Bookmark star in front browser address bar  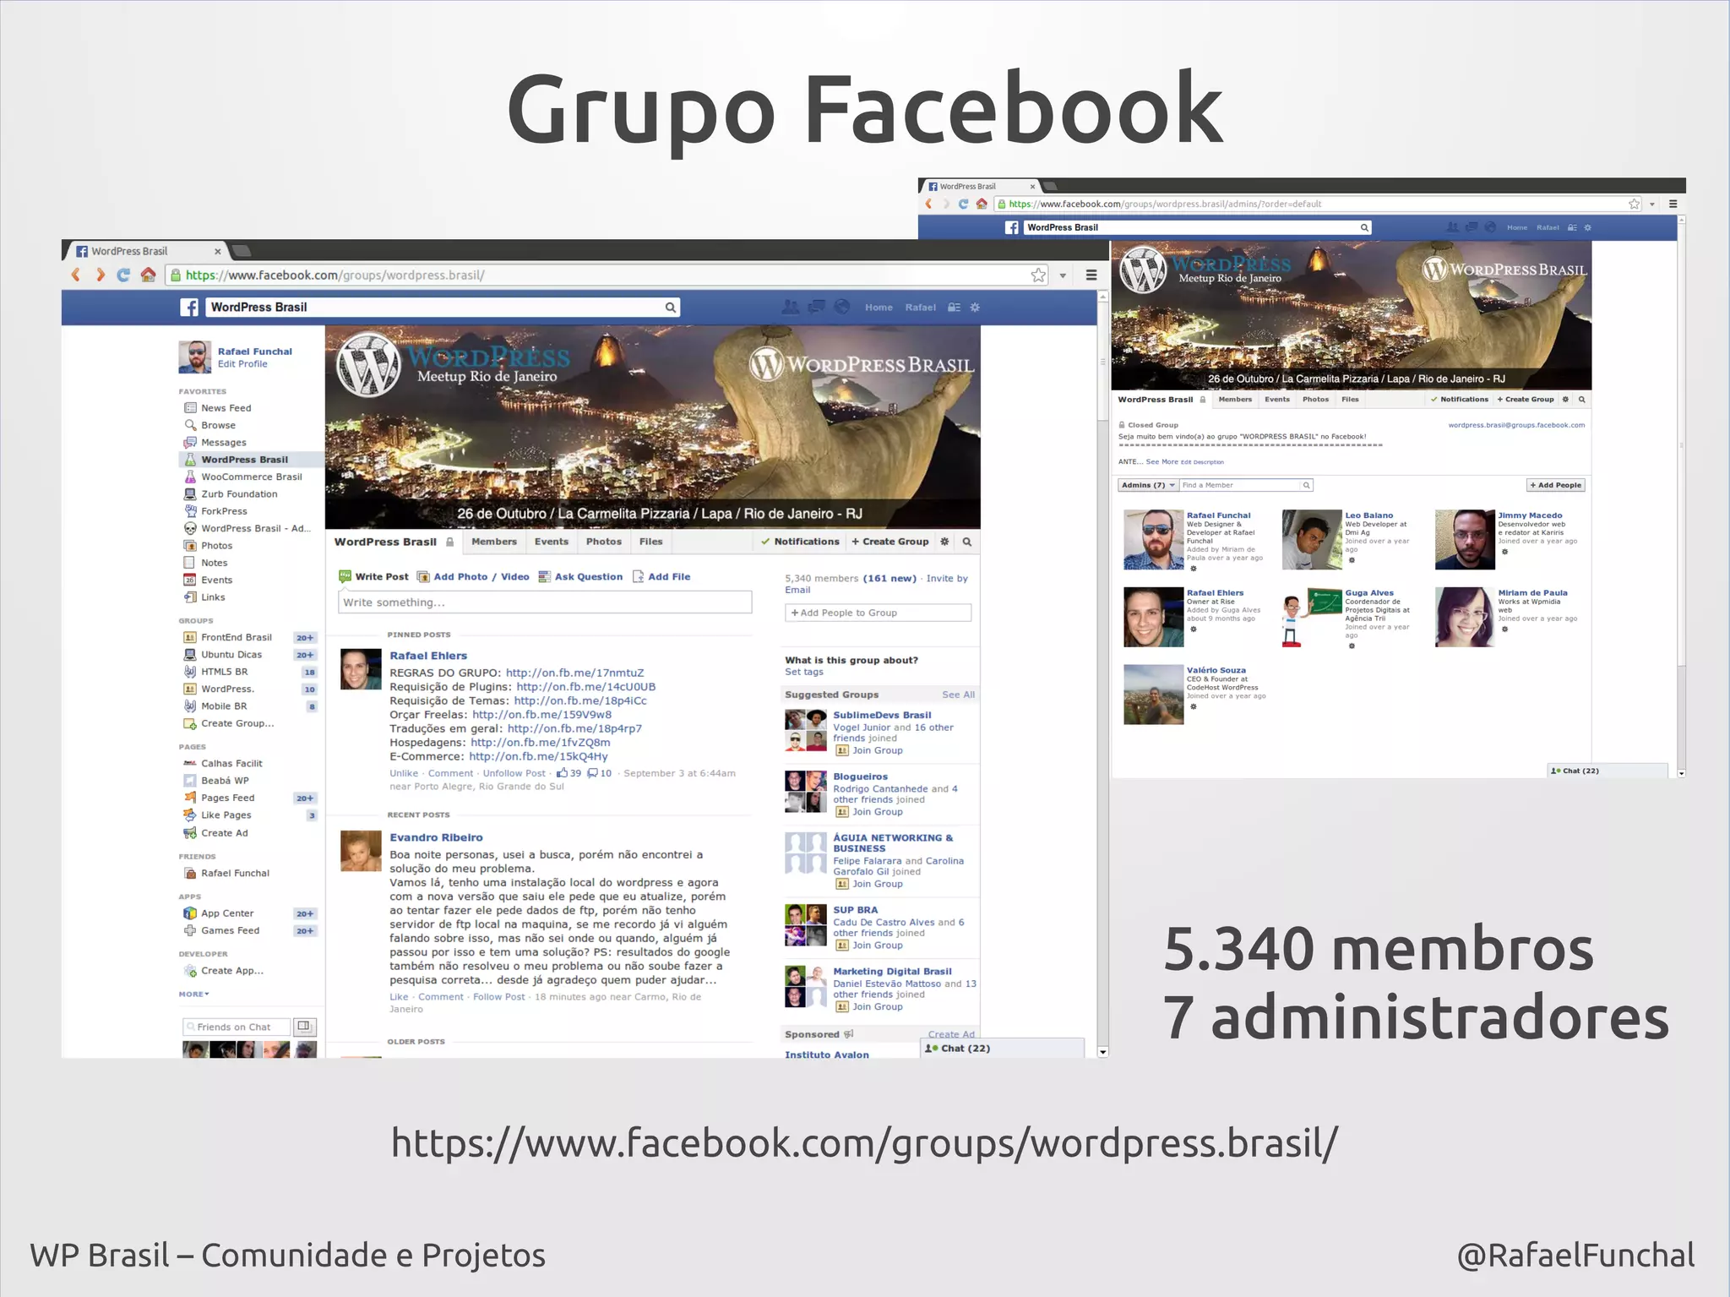coord(1038,275)
